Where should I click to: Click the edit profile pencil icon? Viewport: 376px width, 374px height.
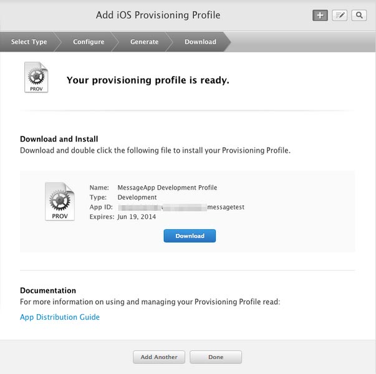(x=339, y=16)
